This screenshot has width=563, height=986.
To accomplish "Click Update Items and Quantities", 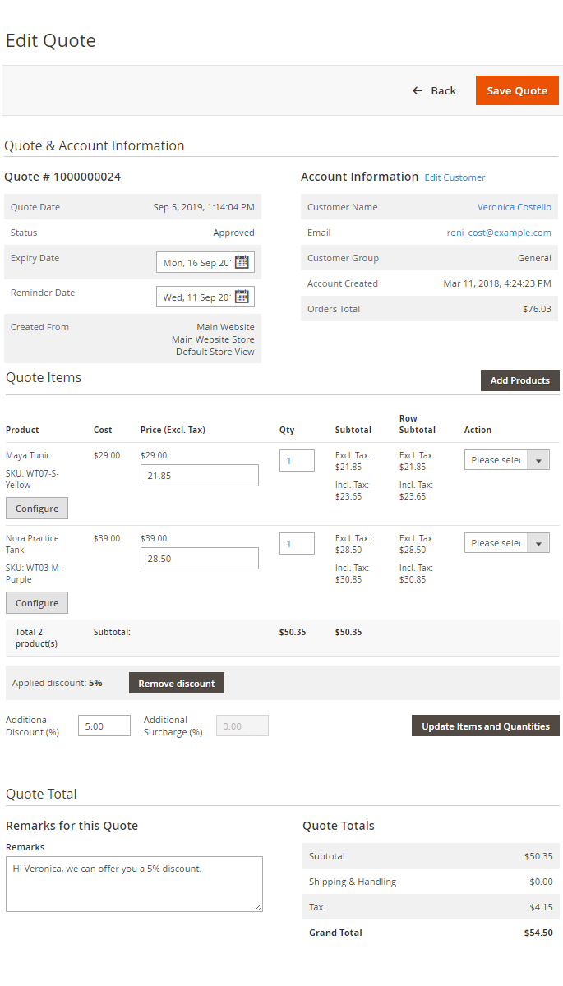I will point(485,726).
